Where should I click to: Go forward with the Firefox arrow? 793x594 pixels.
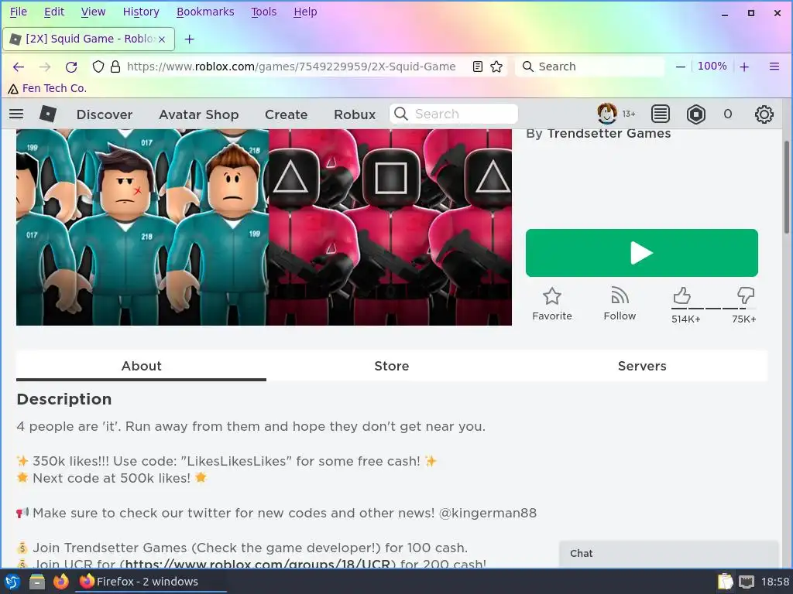pyautogui.click(x=45, y=67)
